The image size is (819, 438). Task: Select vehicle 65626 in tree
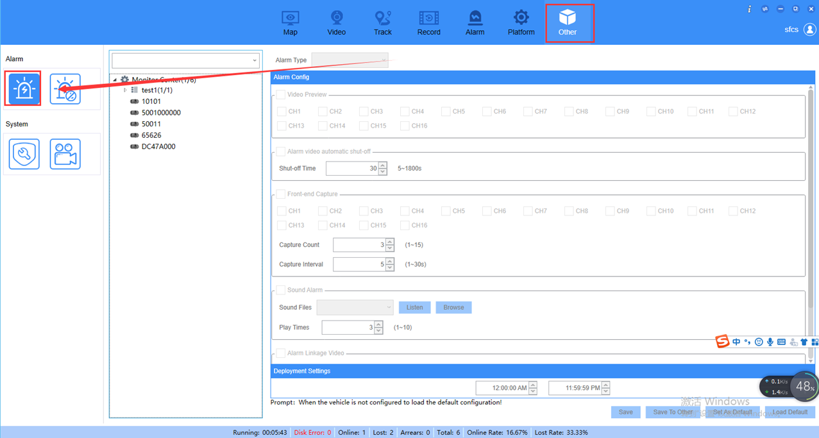click(151, 135)
